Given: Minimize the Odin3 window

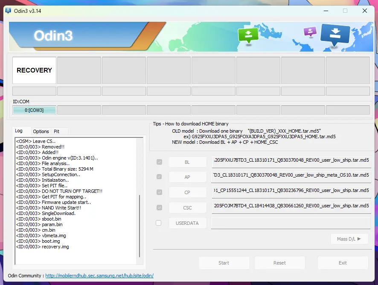Looking at the screenshot, I should click(326, 11).
